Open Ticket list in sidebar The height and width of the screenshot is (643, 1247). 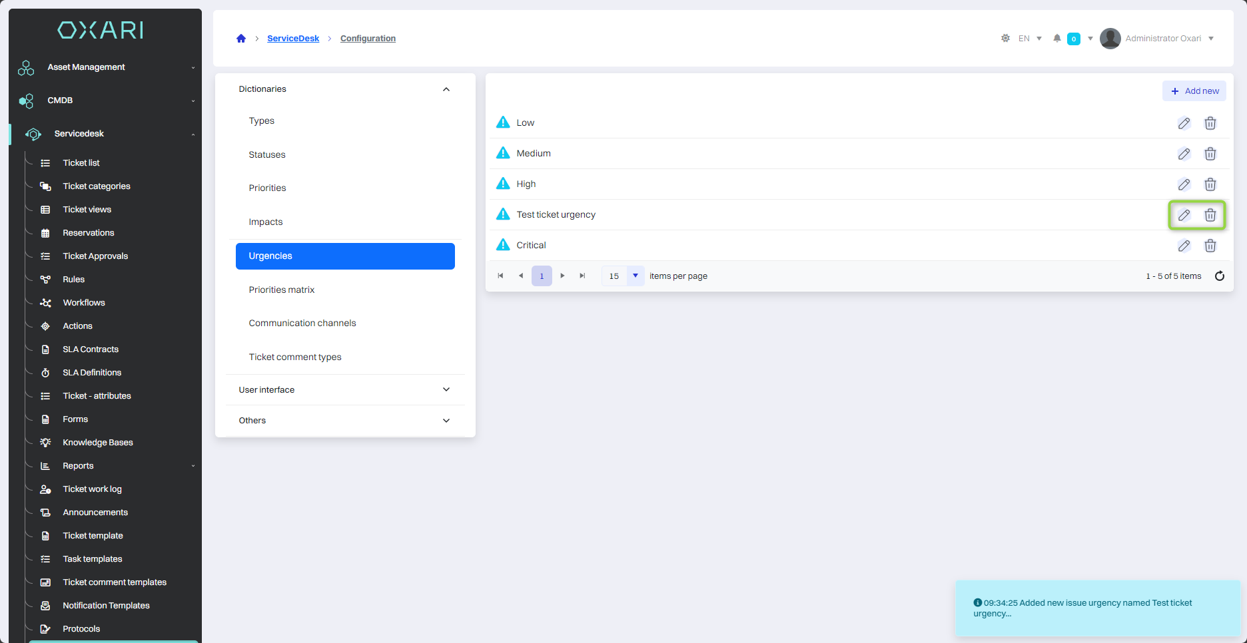[81, 163]
